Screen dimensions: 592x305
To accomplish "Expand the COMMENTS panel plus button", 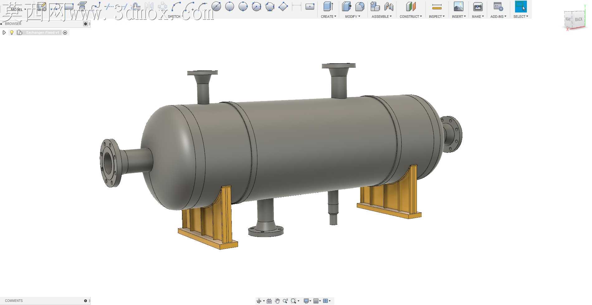I will (x=85, y=301).
